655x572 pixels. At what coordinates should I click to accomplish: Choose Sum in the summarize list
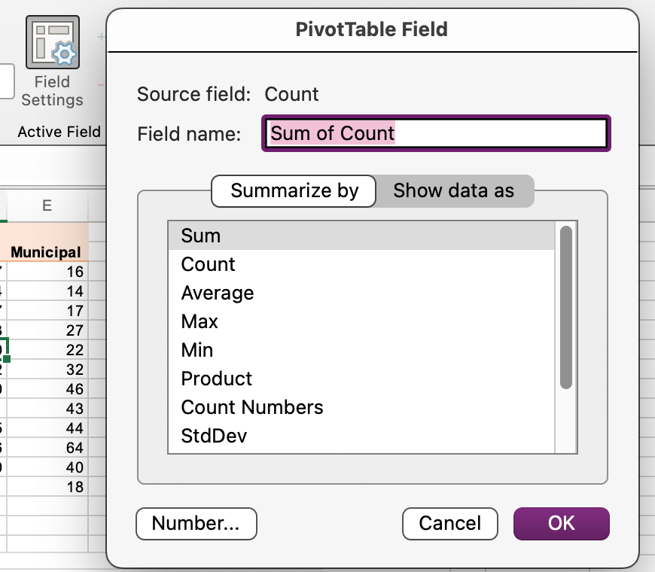[x=361, y=236]
